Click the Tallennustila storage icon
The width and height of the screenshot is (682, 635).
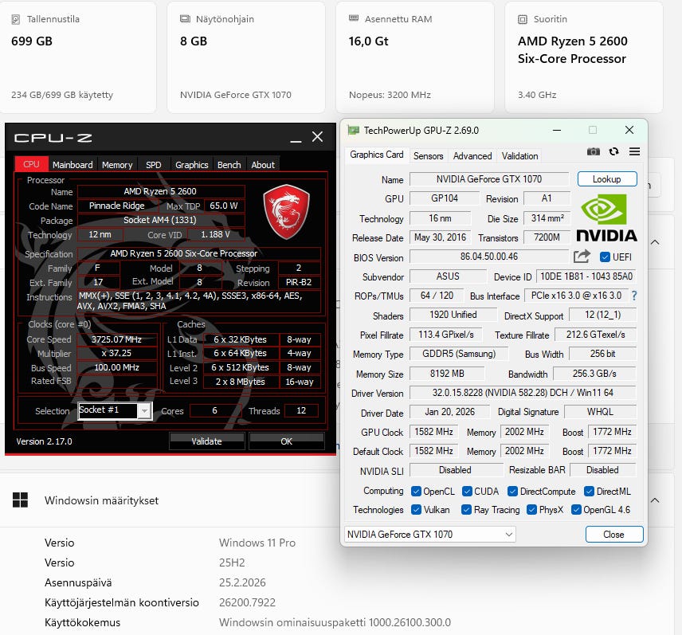(x=16, y=19)
